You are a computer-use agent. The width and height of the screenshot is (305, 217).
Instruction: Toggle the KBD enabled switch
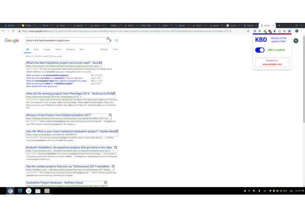tap(260, 50)
